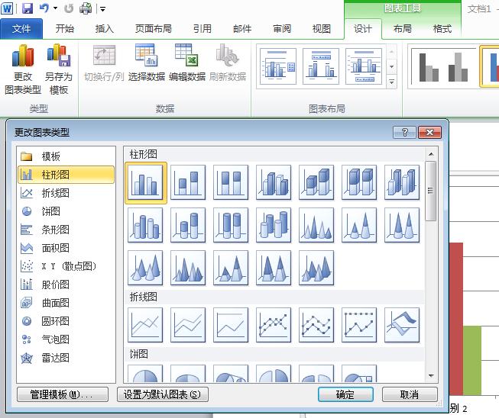
Task: Select Radar chart (雷达图) category
Action: point(66,358)
